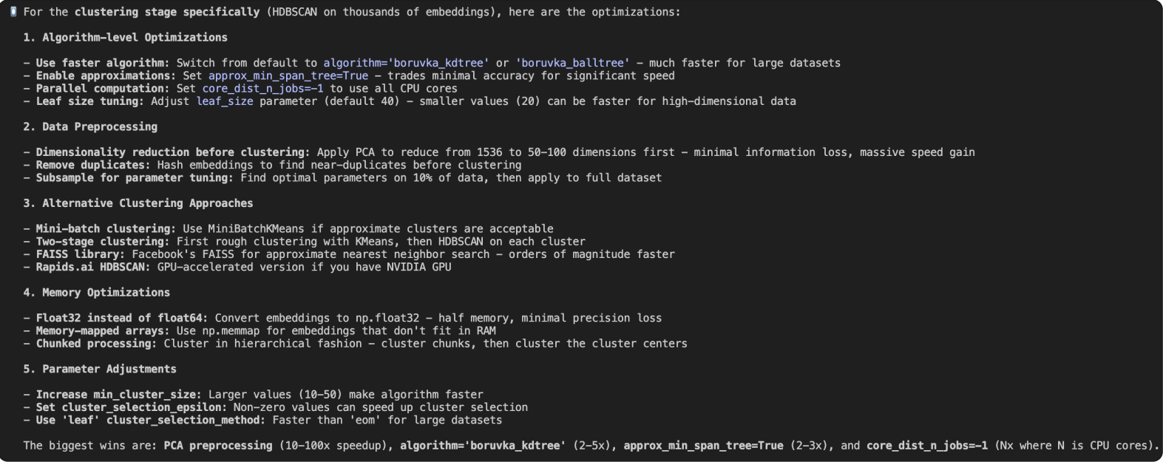Click the 'Parameter Adjustments' section heading
This screenshot has height=462, width=1163.
109,369
